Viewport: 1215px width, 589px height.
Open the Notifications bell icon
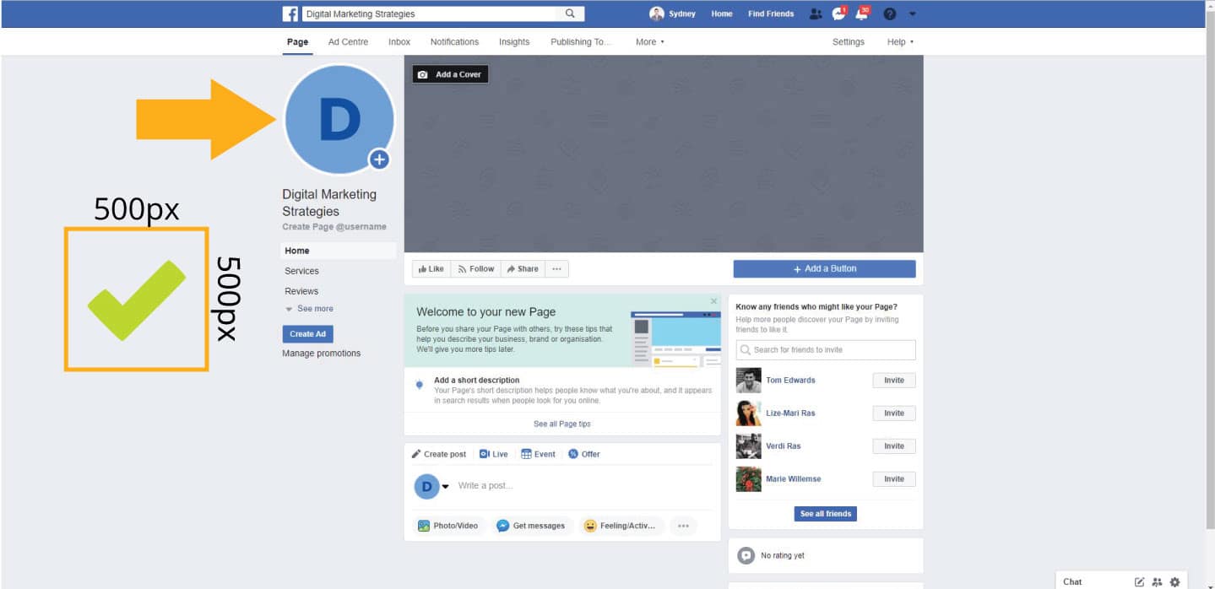click(x=862, y=13)
